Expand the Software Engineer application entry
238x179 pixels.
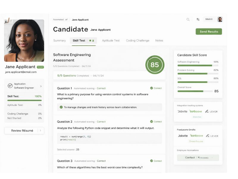coord(42,86)
